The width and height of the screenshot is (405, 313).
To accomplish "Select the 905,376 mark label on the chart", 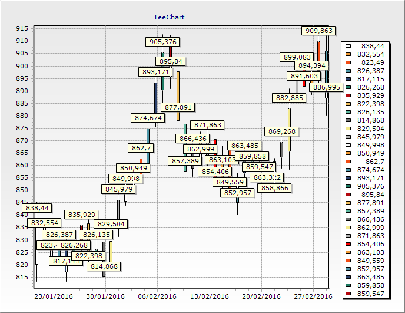I will [x=162, y=42].
